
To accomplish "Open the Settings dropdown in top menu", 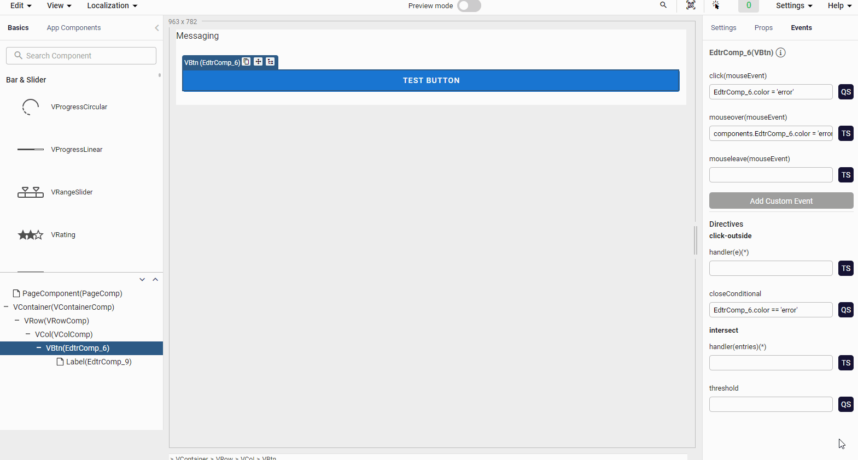I will click(793, 5).
